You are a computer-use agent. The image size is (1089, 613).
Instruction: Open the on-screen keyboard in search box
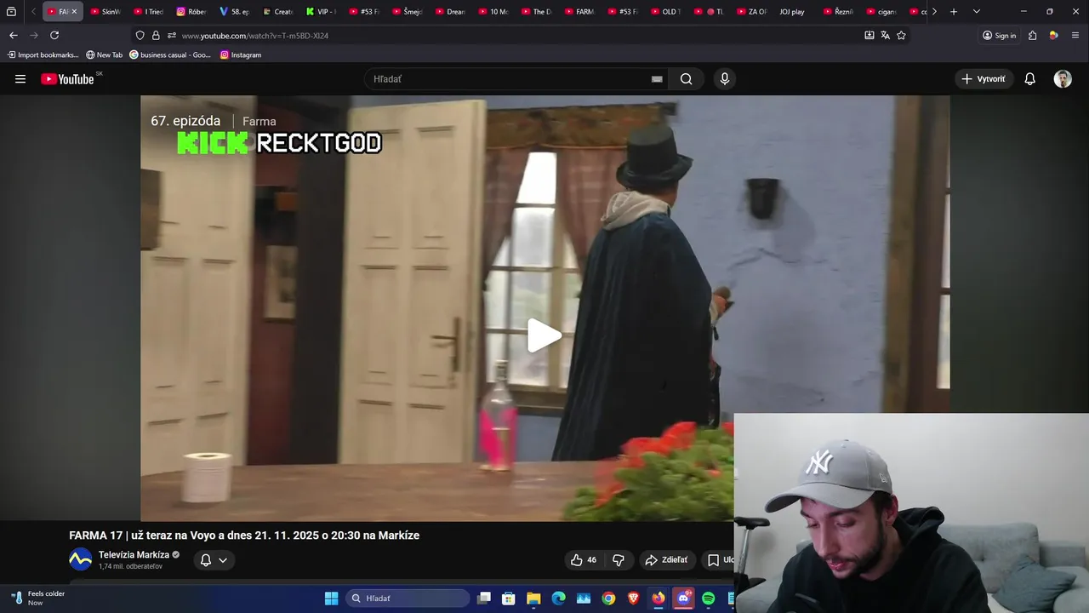657,79
